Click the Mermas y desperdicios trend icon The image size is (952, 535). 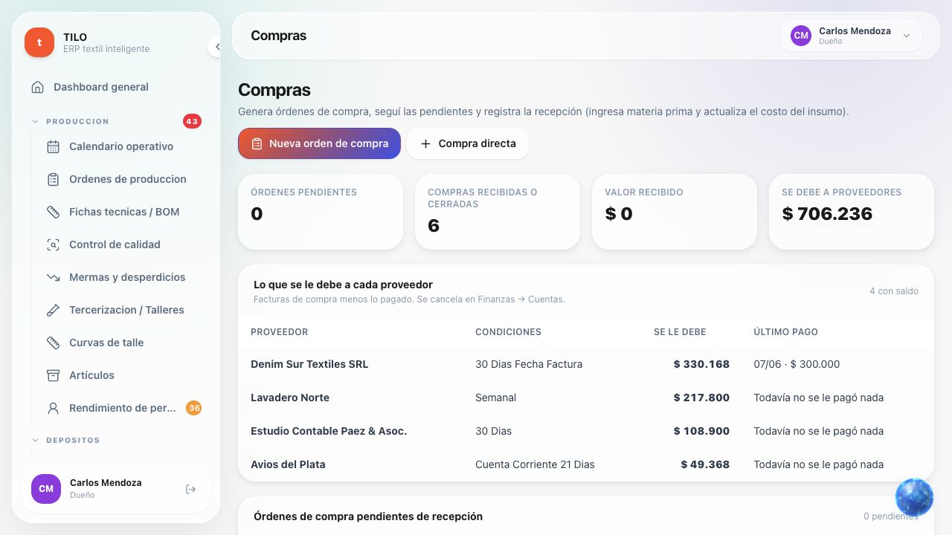[53, 277]
